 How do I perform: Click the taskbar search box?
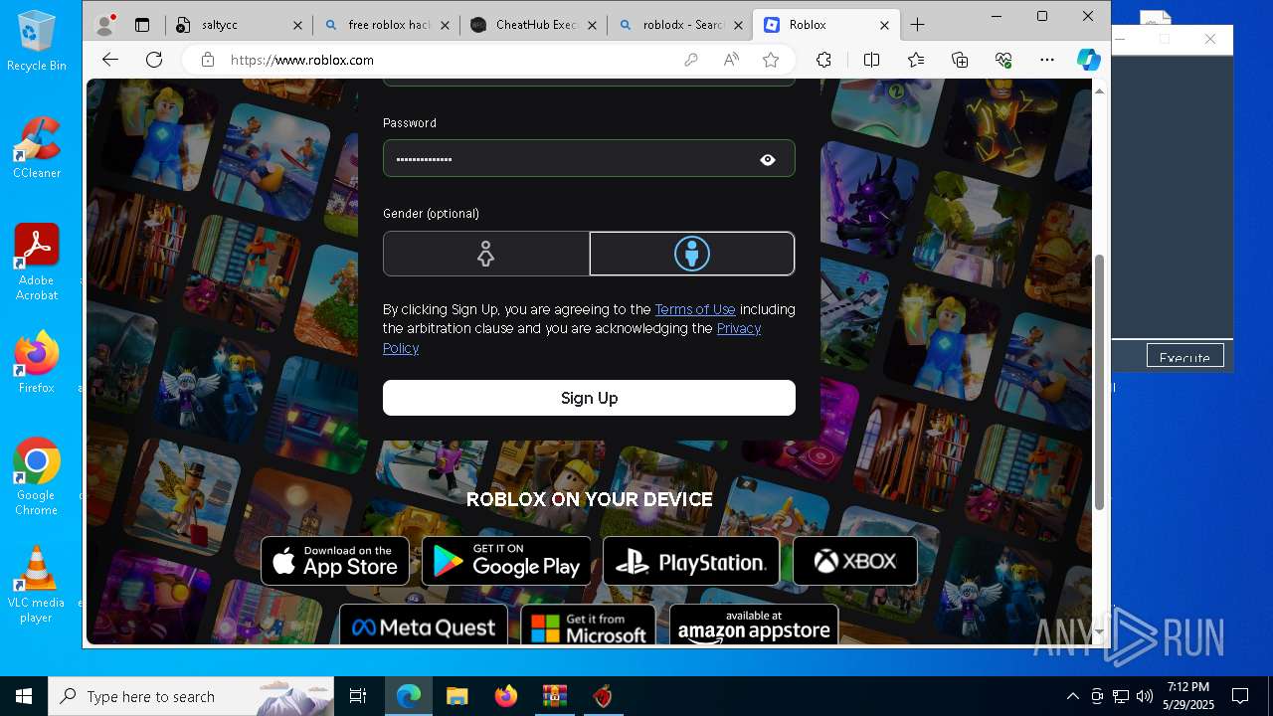pyautogui.click(x=191, y=696)
